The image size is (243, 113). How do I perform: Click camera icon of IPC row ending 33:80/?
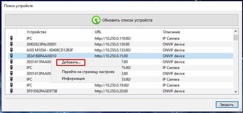tap(11, 79)
